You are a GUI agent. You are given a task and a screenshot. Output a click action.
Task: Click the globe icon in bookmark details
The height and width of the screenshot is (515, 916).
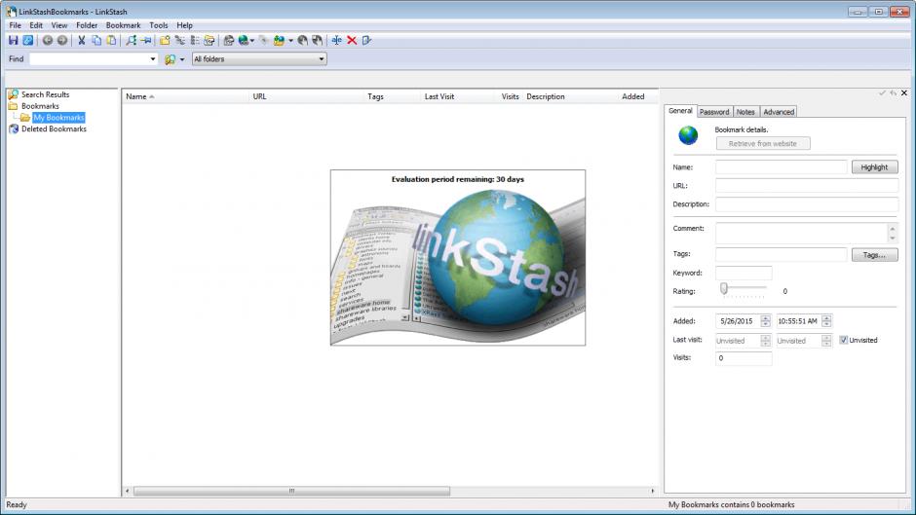[x=688, y=135]
